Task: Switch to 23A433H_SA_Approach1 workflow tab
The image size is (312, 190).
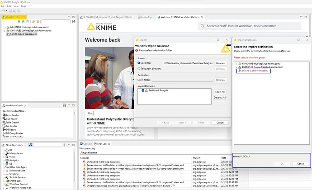Action: (106, 17)
